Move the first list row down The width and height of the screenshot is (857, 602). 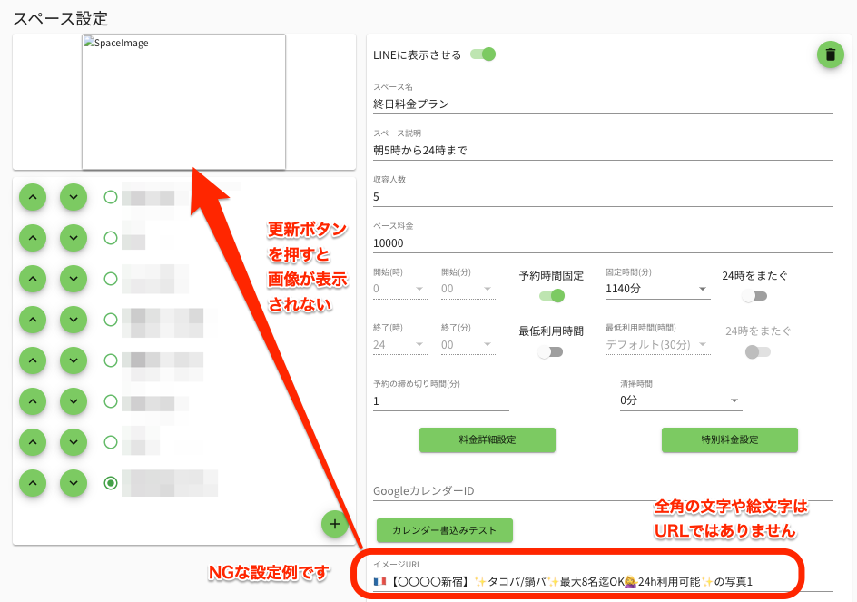(x=74, y=196)
